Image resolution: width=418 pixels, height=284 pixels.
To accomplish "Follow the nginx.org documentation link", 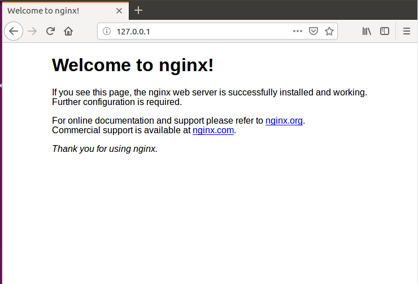I will (x=284, y=121).
